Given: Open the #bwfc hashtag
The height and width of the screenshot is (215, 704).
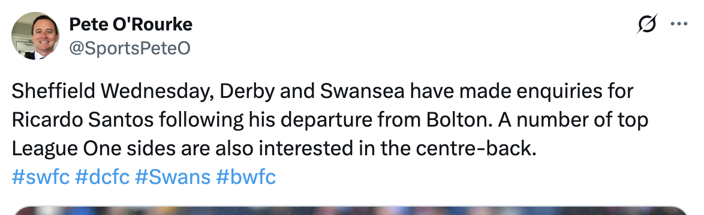Looking at the screenshot, I should coord(246,177).
